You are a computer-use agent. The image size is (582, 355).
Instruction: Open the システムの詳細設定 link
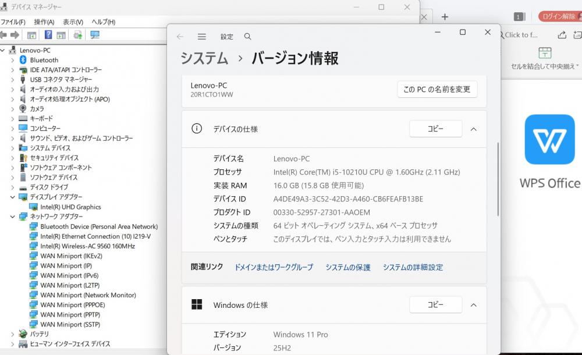click(413, 267)
